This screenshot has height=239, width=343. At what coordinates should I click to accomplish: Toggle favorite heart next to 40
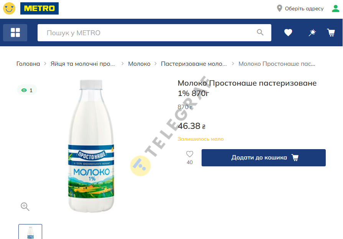click(x=190, y=154)
